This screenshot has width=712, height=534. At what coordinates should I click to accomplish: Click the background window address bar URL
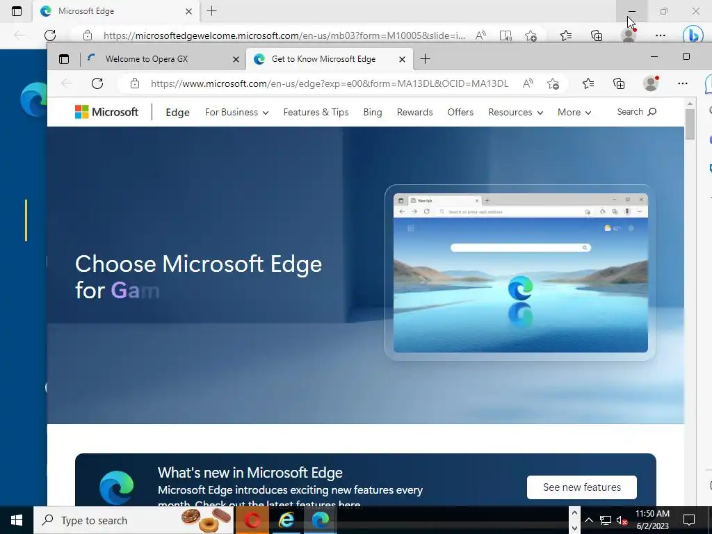point(284,35)
